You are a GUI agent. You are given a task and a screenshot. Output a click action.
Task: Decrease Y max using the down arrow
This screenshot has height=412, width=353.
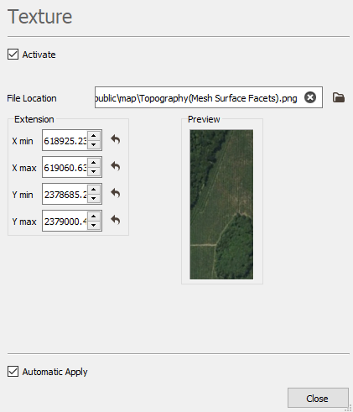pyautogui.click(x=94, y=225)
